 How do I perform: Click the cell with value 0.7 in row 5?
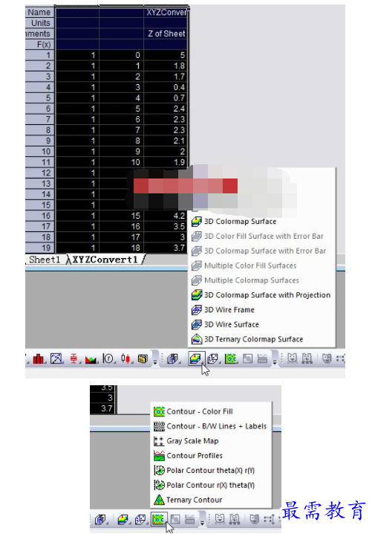(x=166, y=98)
